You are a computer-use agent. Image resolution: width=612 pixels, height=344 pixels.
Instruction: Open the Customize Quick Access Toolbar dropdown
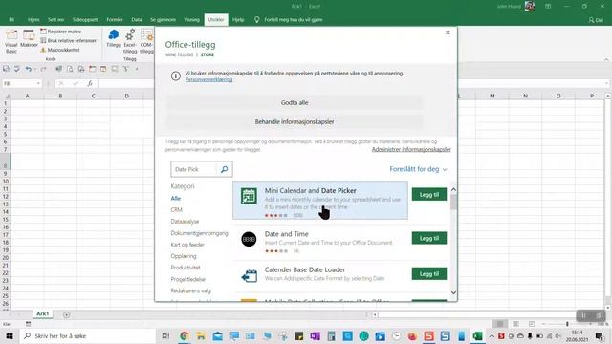(137, 69)
